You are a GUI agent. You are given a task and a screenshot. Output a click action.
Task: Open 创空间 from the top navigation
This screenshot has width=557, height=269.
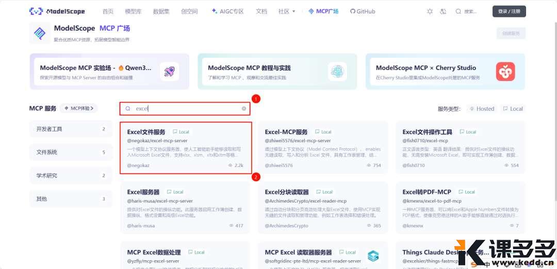click(x=189, y=11)
